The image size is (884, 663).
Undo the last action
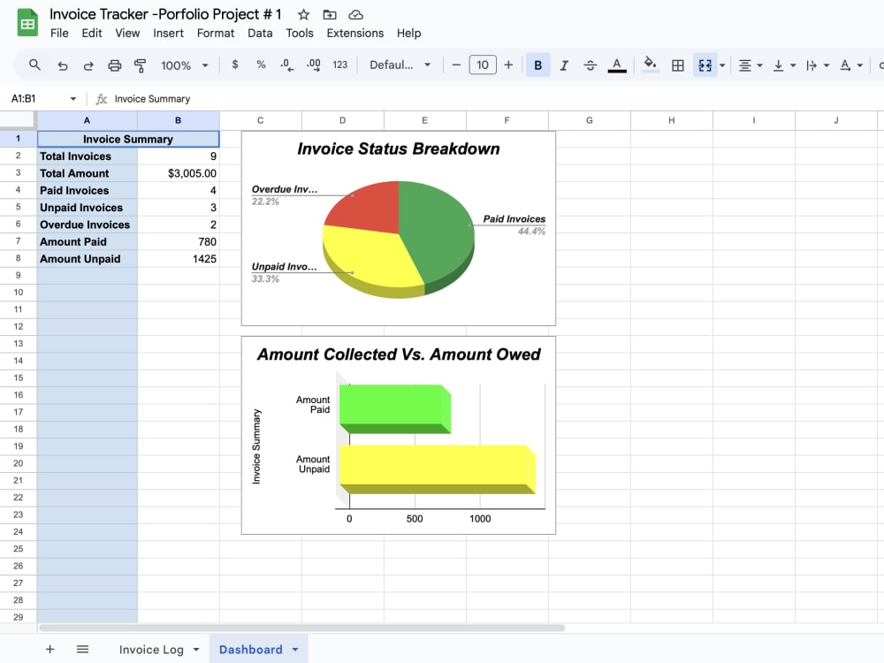click(62, 65)
